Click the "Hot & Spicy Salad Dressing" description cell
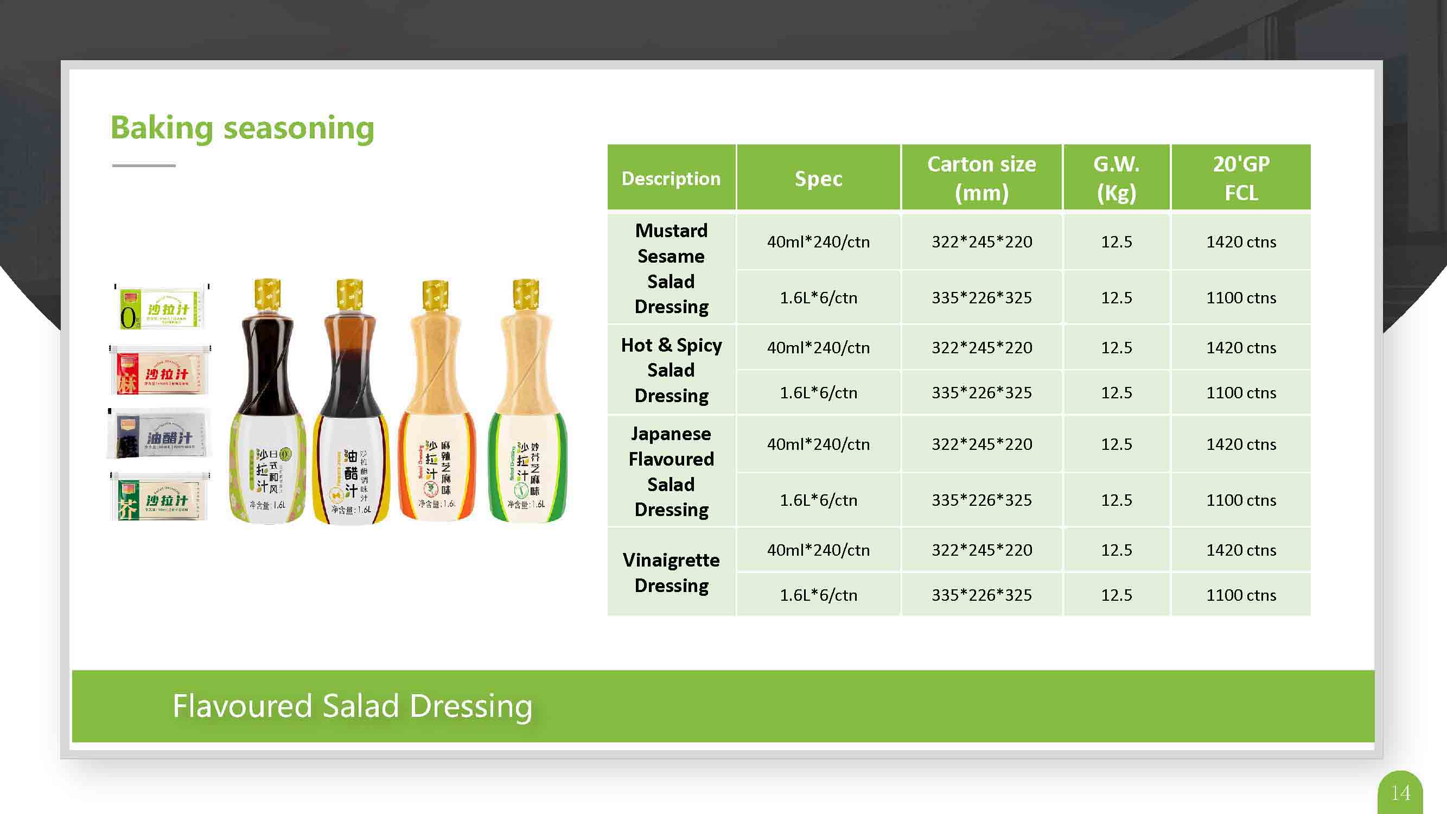 671,370
